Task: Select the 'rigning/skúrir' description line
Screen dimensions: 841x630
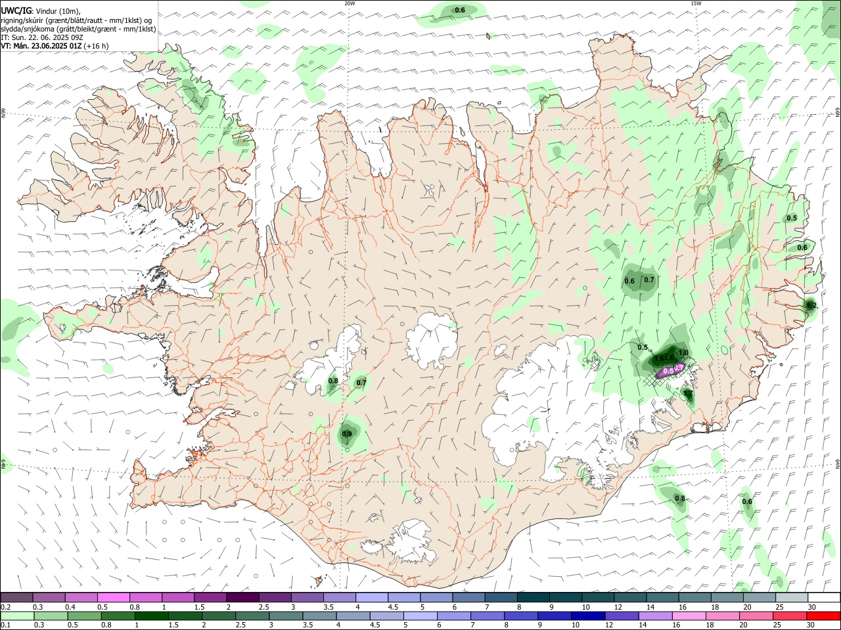Action: pos(76,20)
